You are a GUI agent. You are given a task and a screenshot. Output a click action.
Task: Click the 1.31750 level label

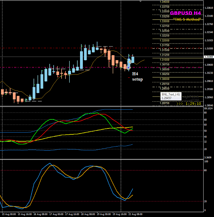(165, 45)
